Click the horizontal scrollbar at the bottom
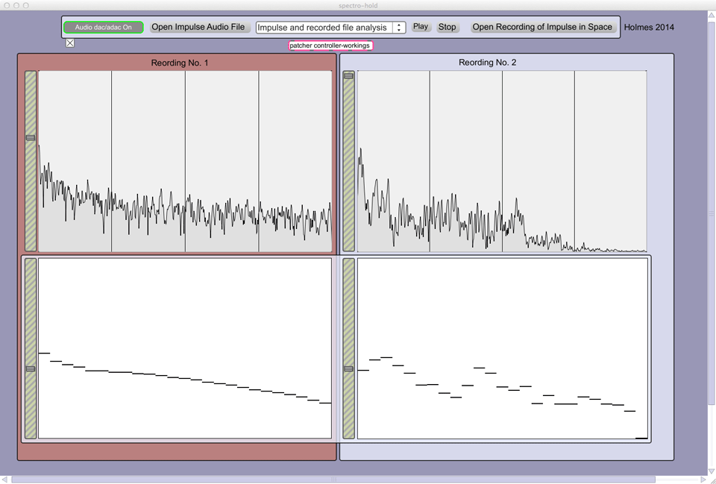Screen dimensions: 716x484 click(x=333, y=480)
